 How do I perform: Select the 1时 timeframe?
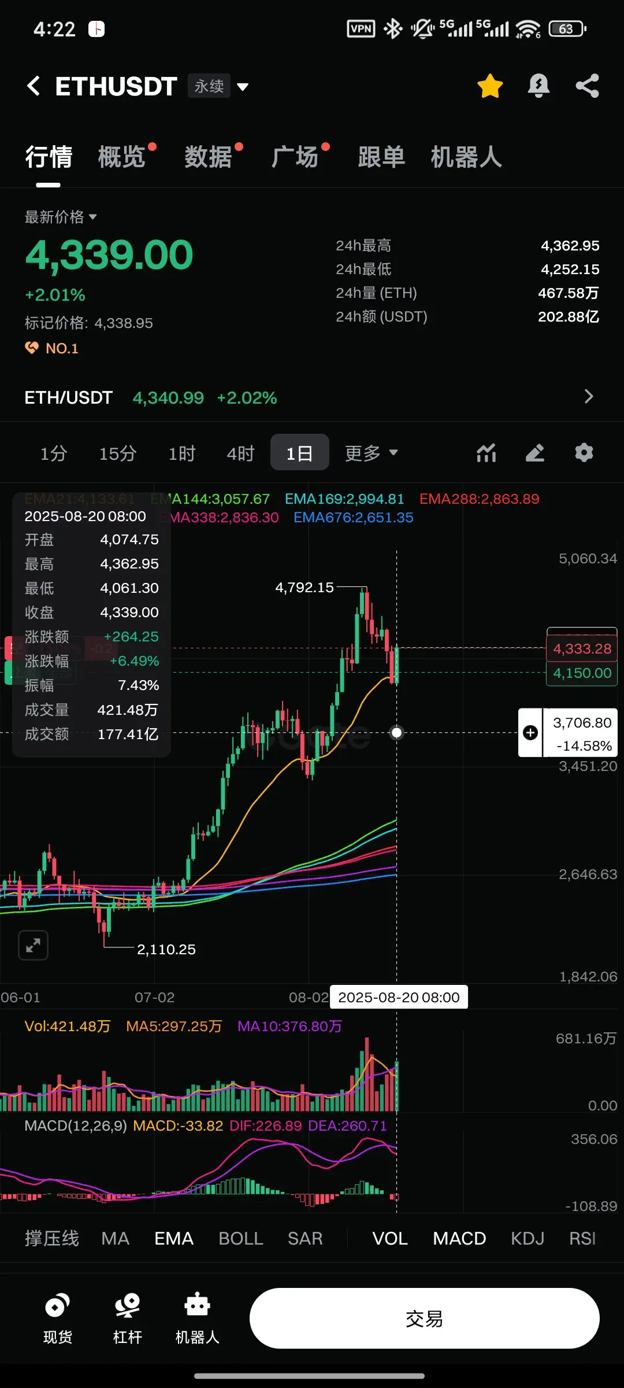click(182, 453)
